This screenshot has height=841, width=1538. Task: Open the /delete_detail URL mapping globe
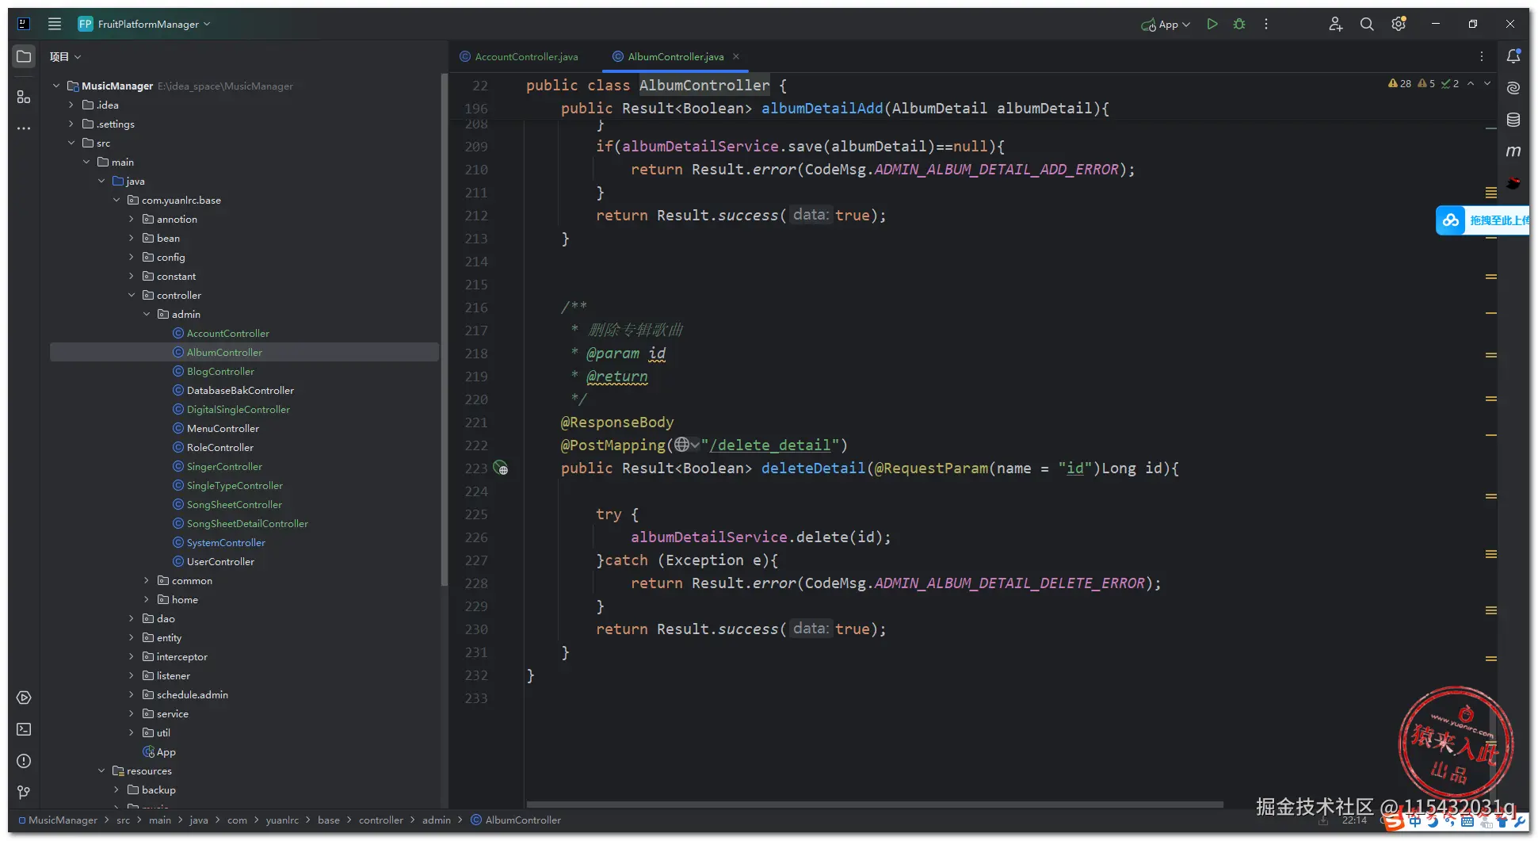(x=686, y=445)
